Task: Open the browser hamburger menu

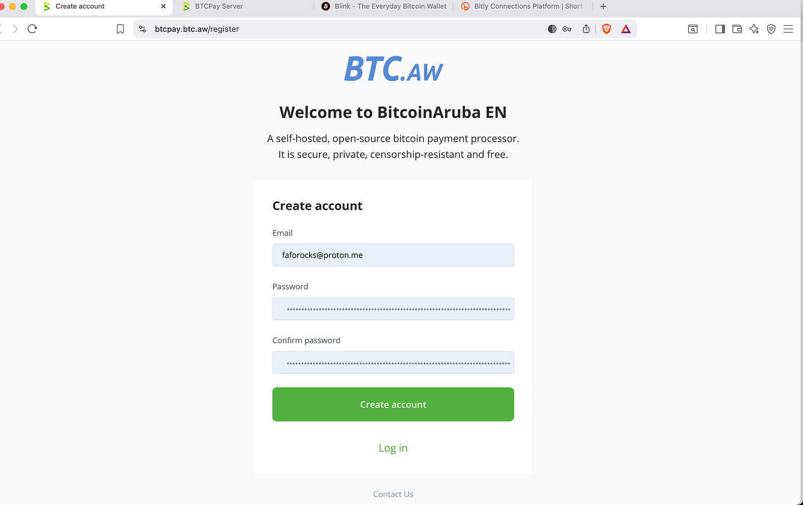Action: [788, 29]
